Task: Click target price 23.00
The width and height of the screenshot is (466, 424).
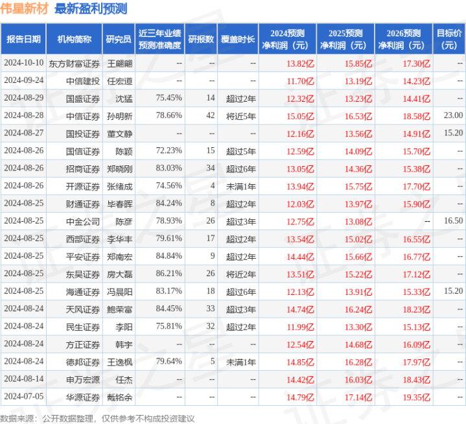Action: point(453,115)
